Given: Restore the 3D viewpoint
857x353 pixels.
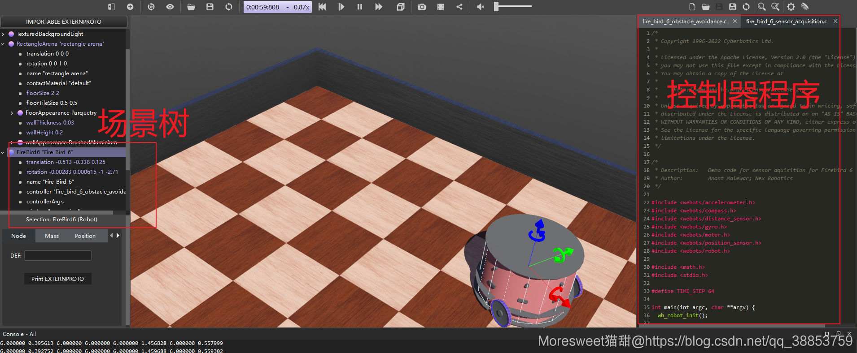Looking at the screenshot, I should tap(151, 7).
